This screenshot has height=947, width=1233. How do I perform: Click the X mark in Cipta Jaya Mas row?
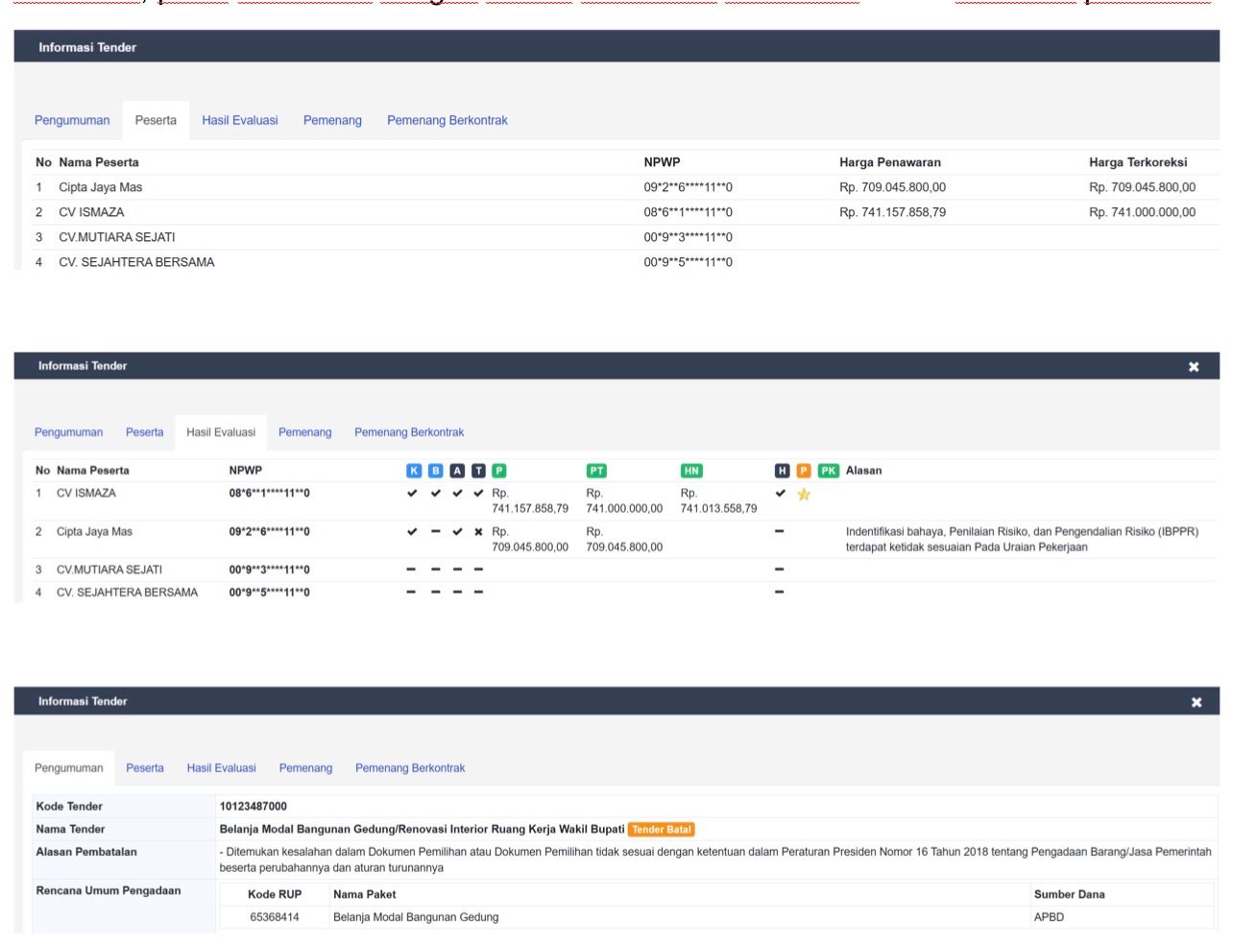coord(478,531)
